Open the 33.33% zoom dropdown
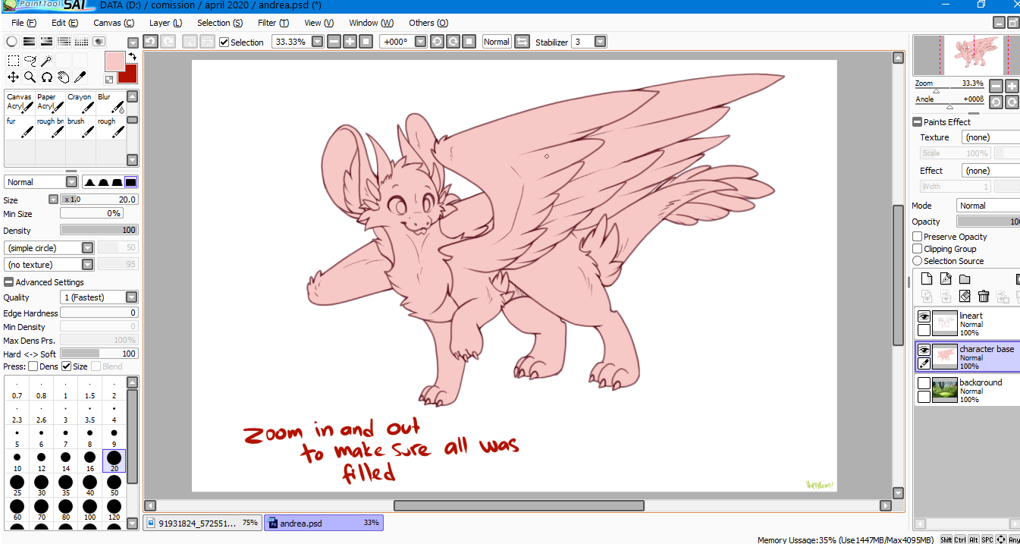1020x544 pixels. (x=317, y=42)
